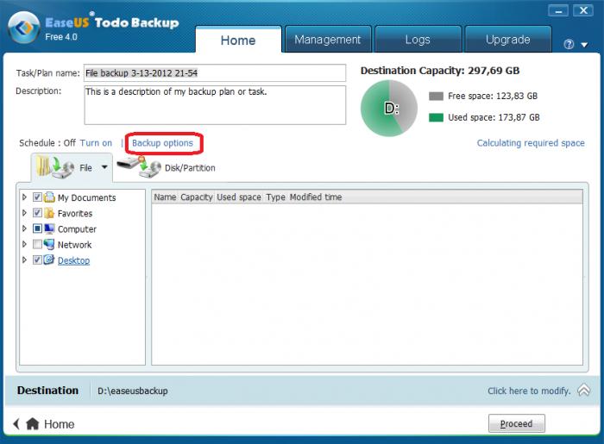Click the Proceed button
The image size is (604, 444).
(516, 423)
